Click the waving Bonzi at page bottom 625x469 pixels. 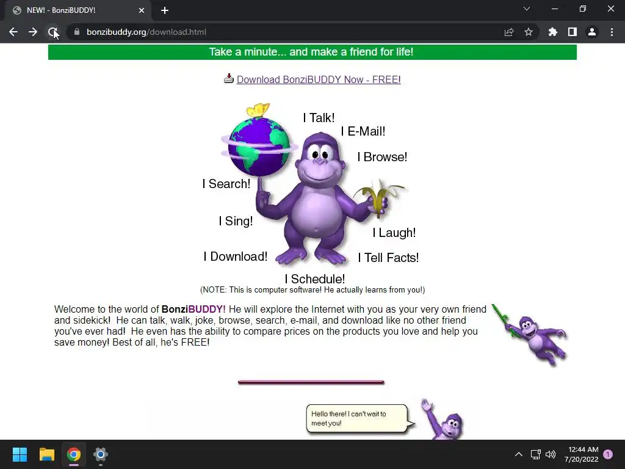[x=443, y=420]
